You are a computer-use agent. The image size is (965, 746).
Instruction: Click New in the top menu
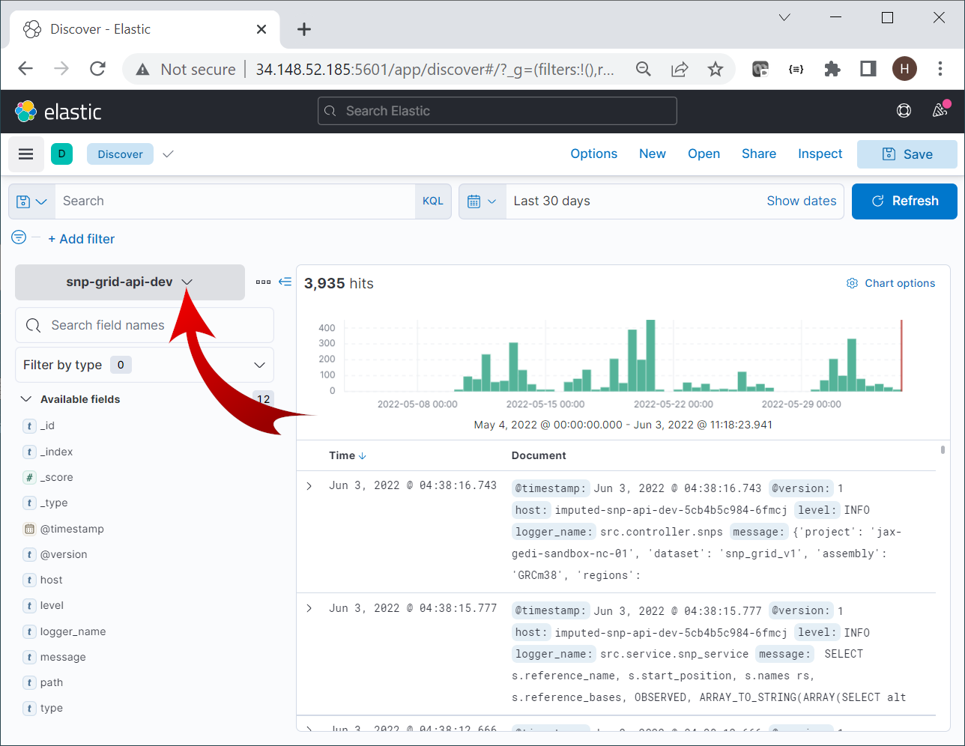[653, 154]
